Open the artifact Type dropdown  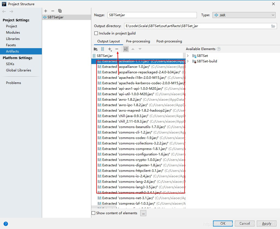tap(244, 15)
